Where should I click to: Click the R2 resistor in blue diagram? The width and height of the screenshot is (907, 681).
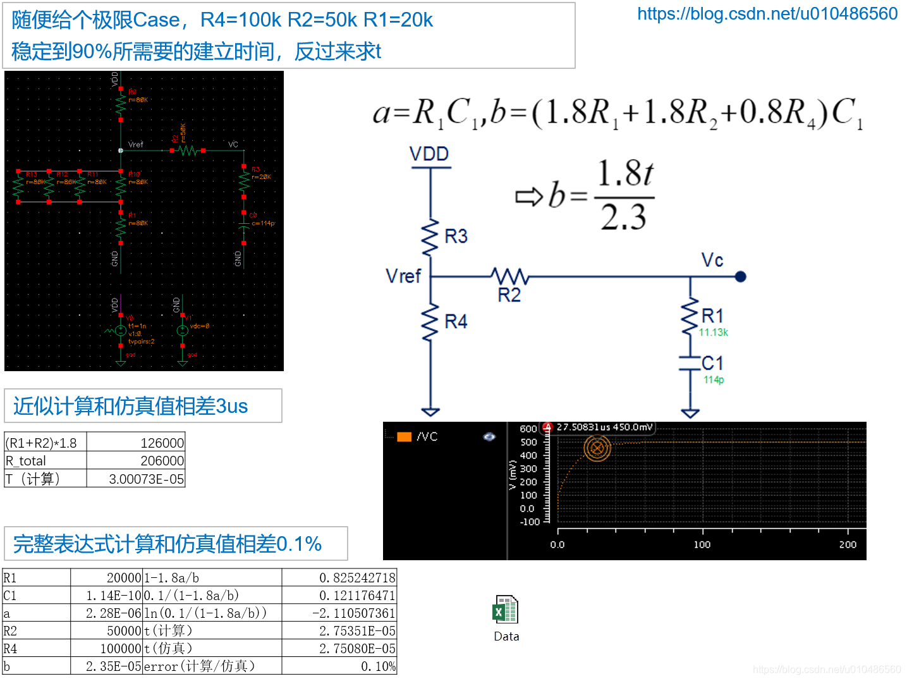click(509, 276)
